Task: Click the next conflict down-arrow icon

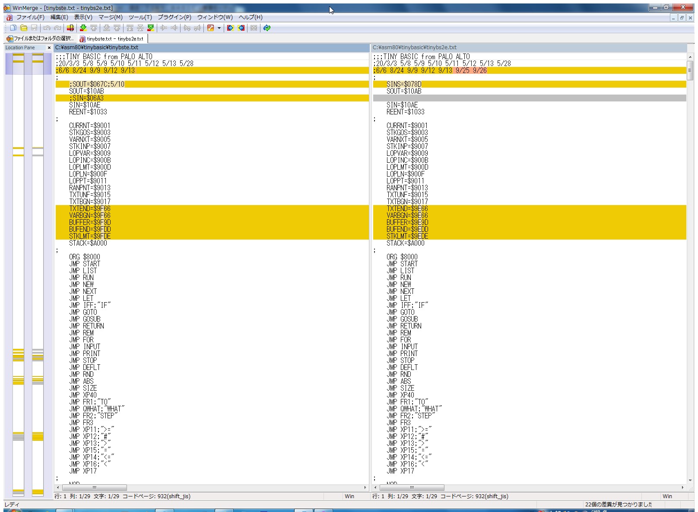Action: [x=107, y=28]
